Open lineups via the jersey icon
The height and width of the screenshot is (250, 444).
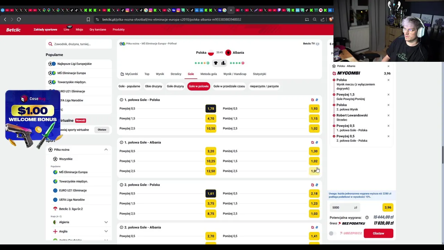point(216,63)
